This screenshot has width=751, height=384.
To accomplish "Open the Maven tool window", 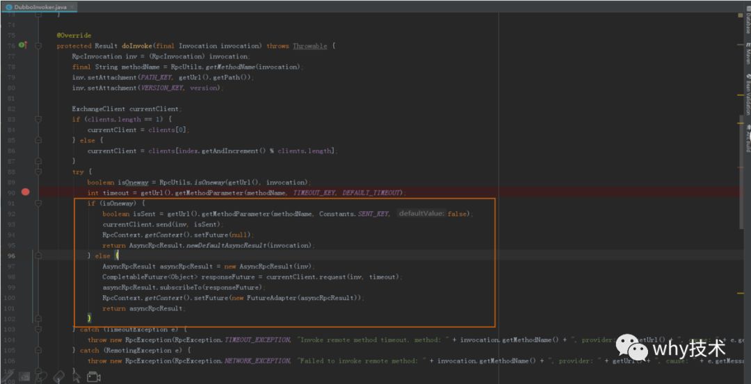I will click(x=747, y=53).
